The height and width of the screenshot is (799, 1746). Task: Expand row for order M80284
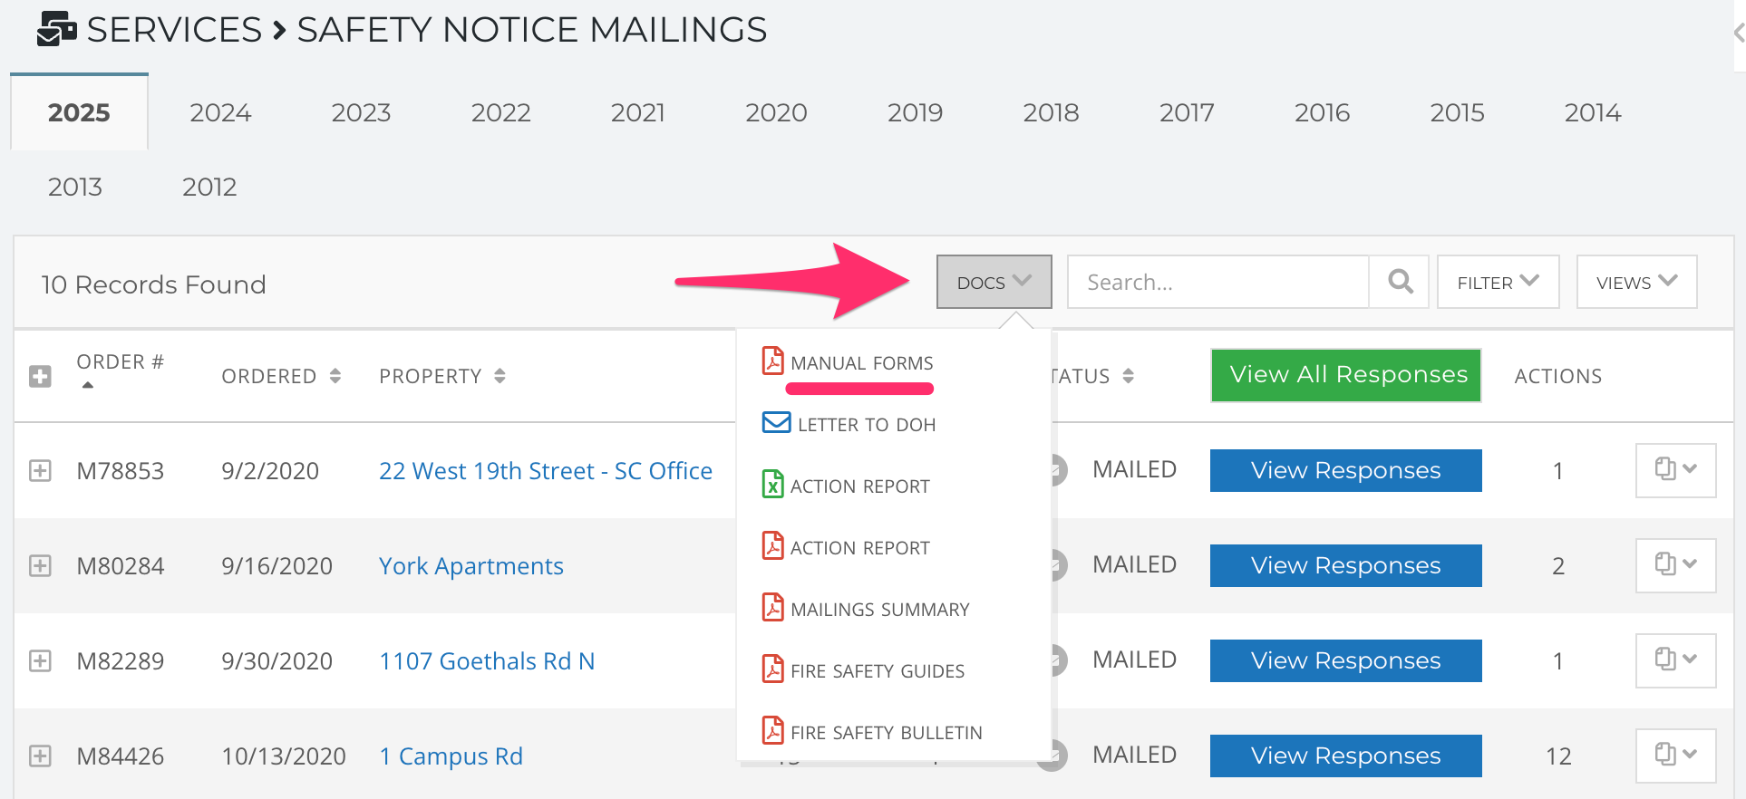[x=40, y=566]
